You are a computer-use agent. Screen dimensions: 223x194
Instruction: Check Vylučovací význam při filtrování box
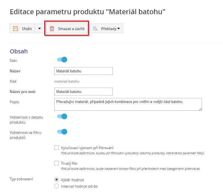(57, 148)
